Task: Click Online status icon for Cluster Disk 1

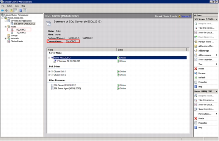Action: point(118,71)
